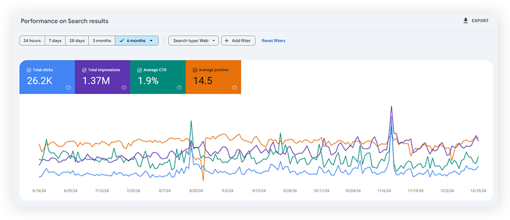Open help icon on Total clicks card

pos(69,87)
